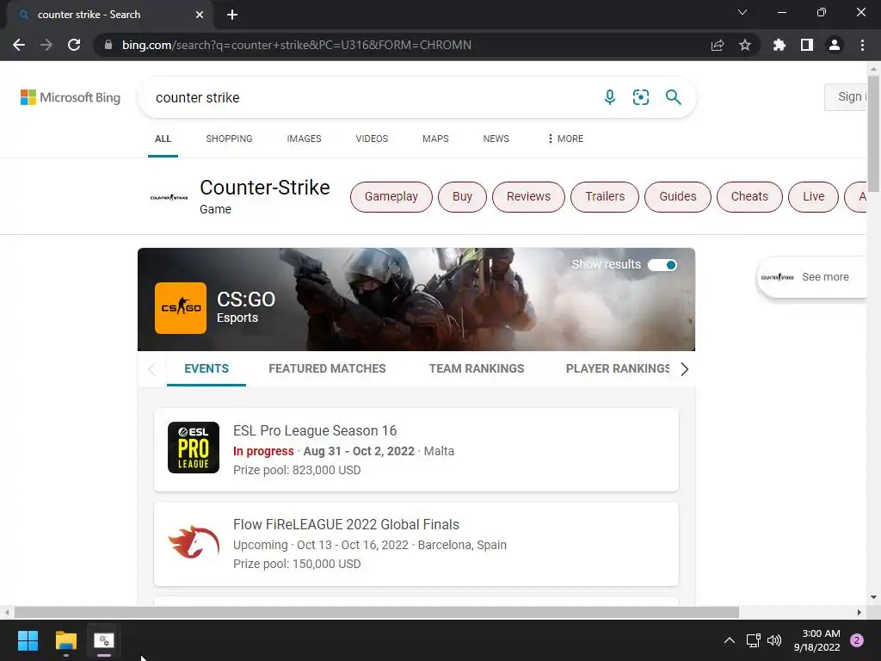Image resolution: width=881 pixels, height=661 pixels.
Task: Open a new tab with plus icon
Action: [x=232, y=15]
